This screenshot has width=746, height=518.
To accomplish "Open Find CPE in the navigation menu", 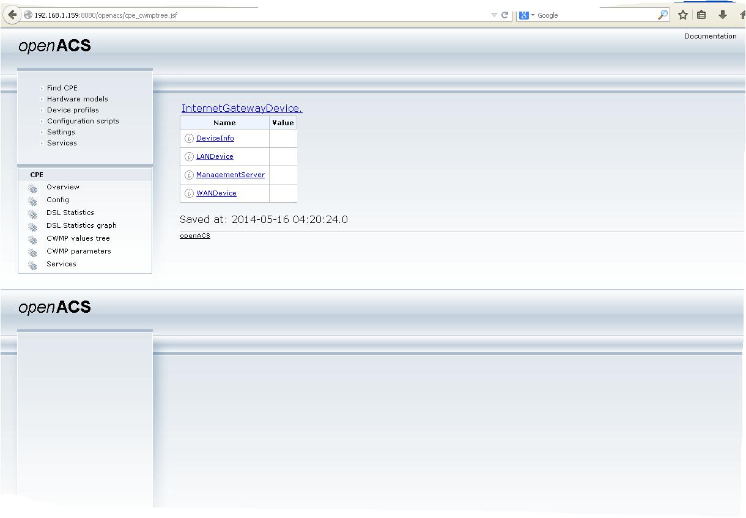I will (x=62, y=88).
